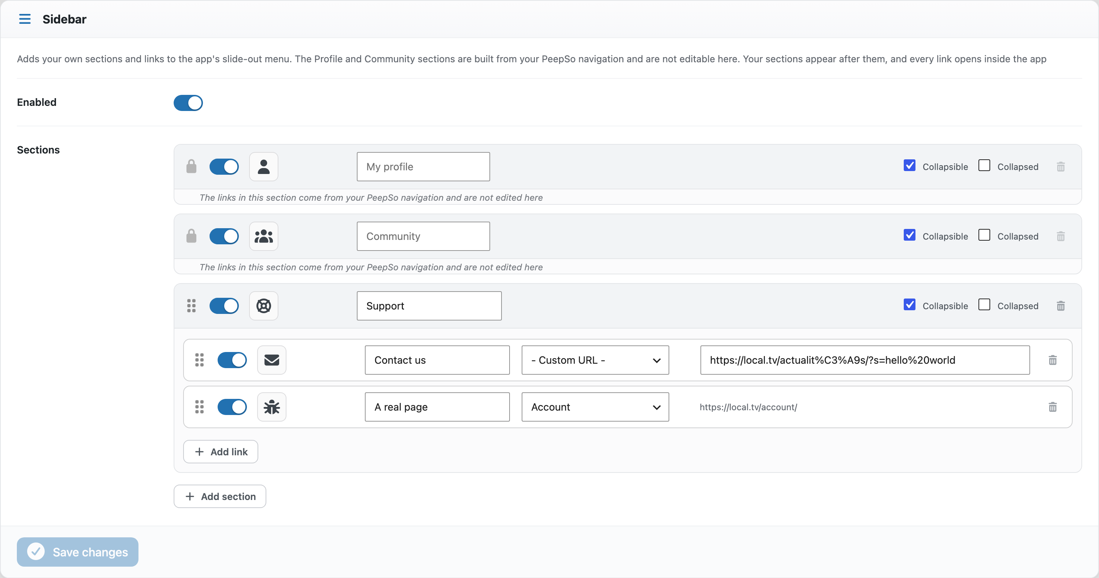Grab the drag handle of A real page link
Viewport: 1099px width, 578px height.
click(x=200, y=407)
